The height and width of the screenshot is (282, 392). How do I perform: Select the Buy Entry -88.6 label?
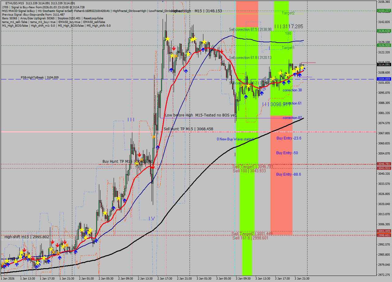pyautogui.click(x=288, y=174)
